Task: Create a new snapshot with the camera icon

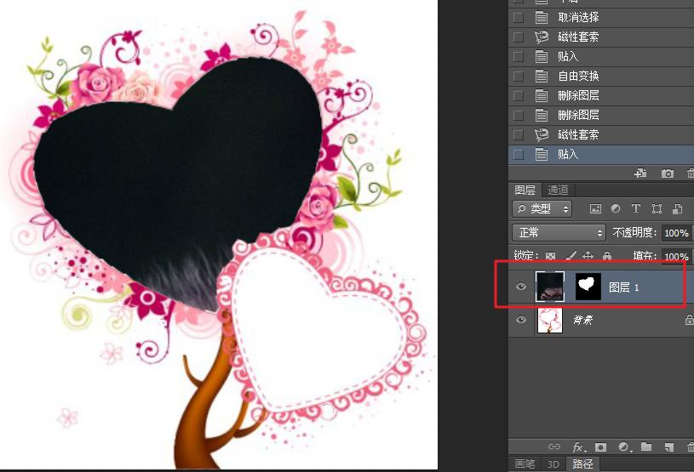Action: click(x=668, y=173)
